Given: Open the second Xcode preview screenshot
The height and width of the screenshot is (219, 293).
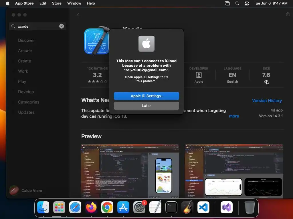Looking at the screenshot, I should point(234,171).
